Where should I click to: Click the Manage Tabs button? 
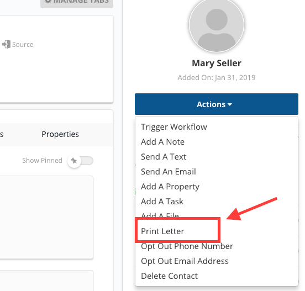(77, 2)
